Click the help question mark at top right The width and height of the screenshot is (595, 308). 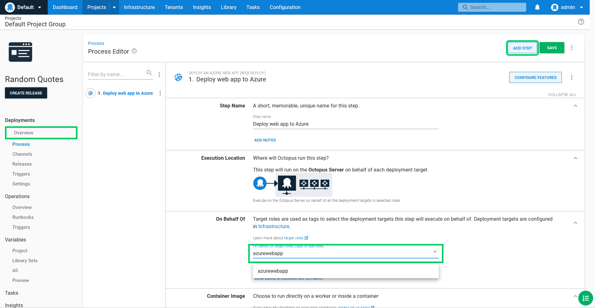point(581,22)
